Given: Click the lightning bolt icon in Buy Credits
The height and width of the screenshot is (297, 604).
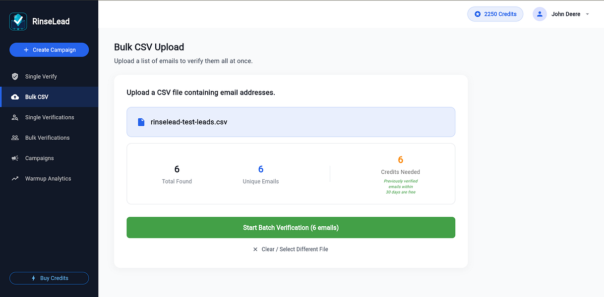Looking at the screenshot, I should point(33,278).
